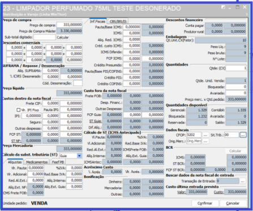Focus the Preço de compra field
The width and height of the screenshot is (253, 211).
pos(70,25)
